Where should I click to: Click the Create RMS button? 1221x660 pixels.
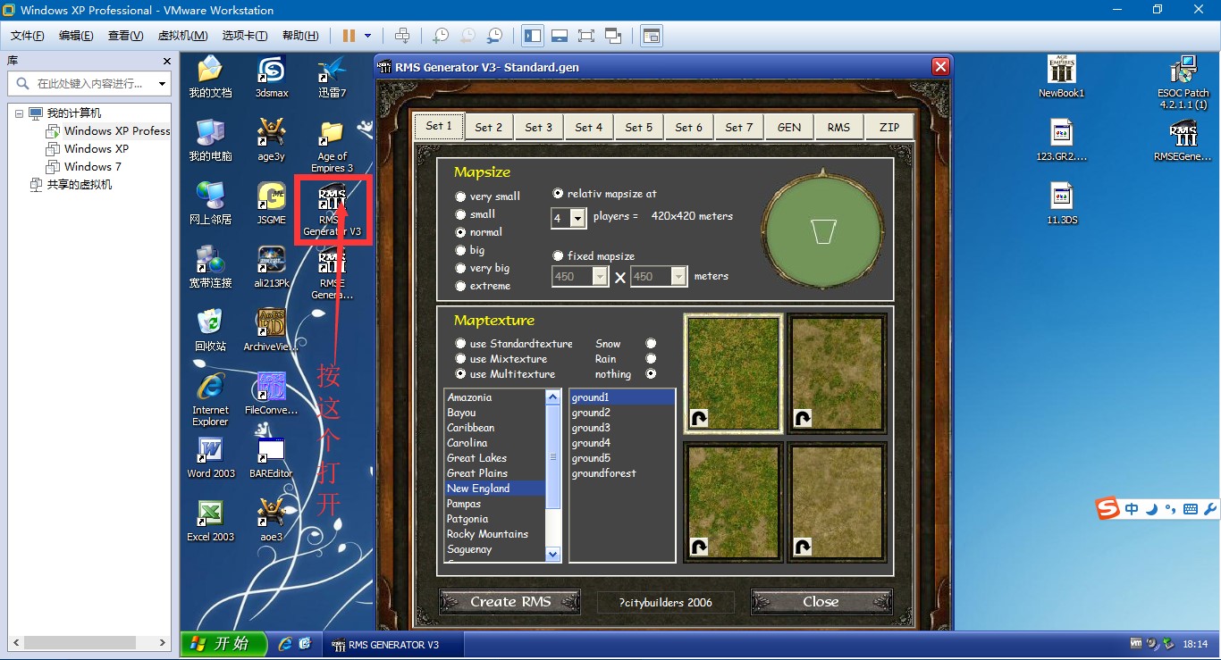510,602
